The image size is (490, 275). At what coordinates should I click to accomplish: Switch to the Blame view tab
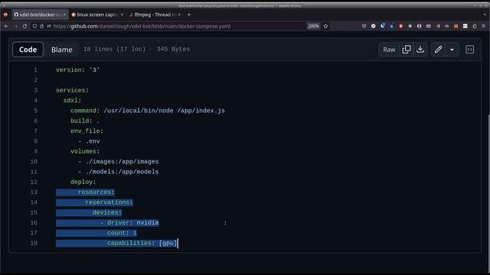(x=61, y=50)
